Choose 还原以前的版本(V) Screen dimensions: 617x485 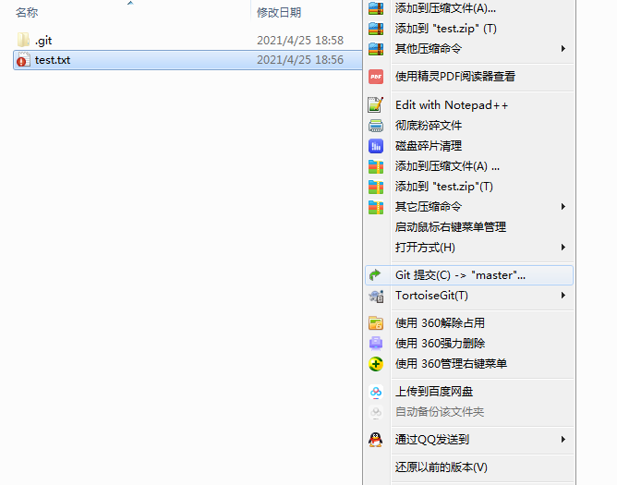[x=470, y=467]
